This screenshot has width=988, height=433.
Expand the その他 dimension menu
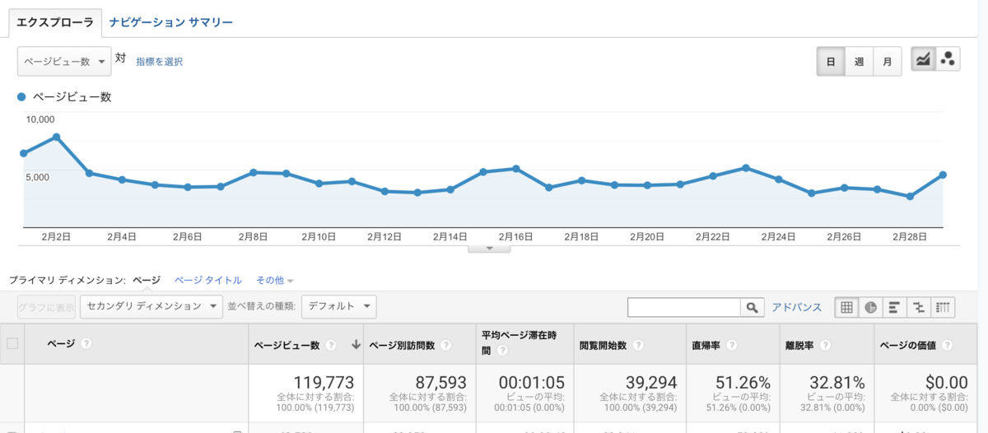(x=275, y=281)
